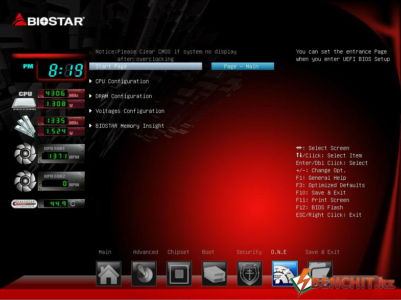This screenshot has width=401, height=300.
Task: Click the 44.9 °C temperature readout
Action: tap(61, 204)
